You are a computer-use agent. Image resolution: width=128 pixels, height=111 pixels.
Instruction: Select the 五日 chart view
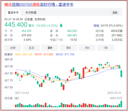(x=31, y=48)
